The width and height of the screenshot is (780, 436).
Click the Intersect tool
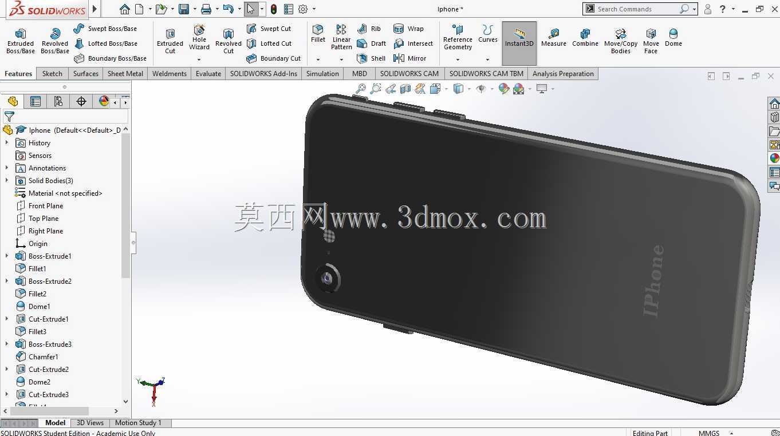pos(413,43)
